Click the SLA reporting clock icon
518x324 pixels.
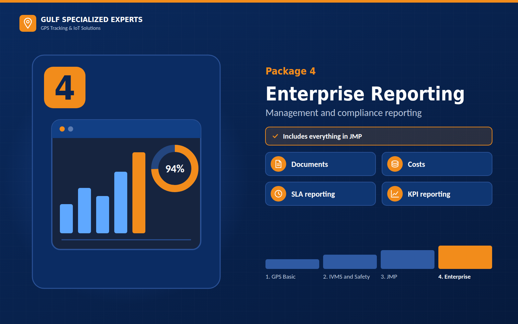pyautogui.click(x=278, y=194)
